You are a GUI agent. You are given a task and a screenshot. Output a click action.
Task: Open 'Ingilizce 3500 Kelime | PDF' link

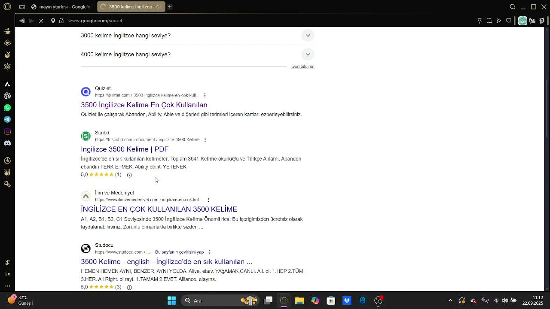125,149
